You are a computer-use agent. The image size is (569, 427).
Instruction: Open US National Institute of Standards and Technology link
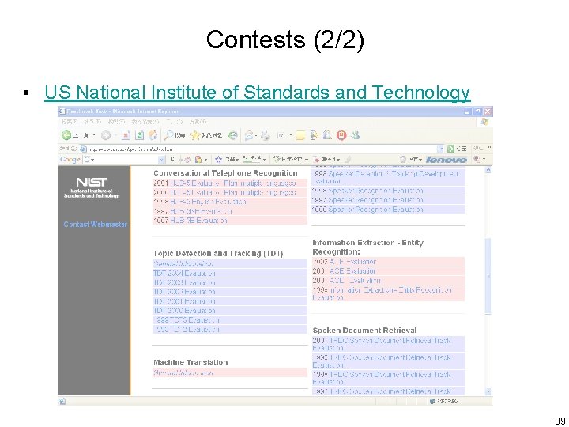click(258, 93)
